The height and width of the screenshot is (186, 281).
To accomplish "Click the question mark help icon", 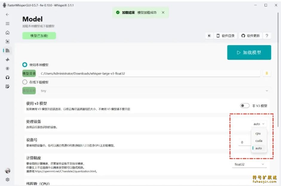I will point(267,36).
